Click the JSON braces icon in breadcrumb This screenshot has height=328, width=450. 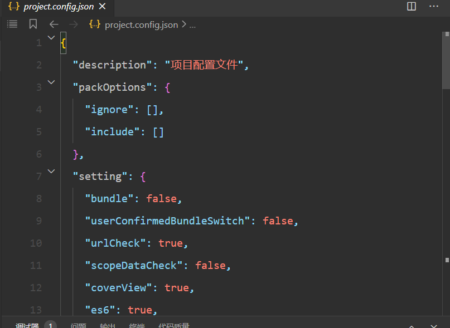pyautogui.click(x=95, y=24)
